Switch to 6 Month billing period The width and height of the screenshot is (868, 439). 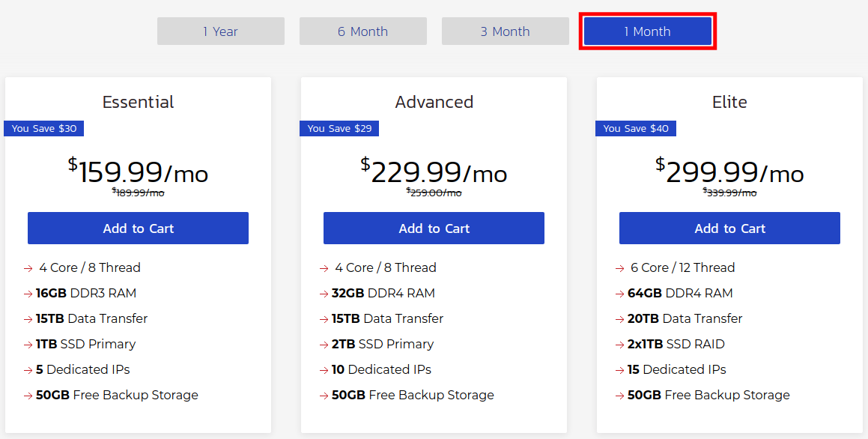tap(362, 31)
